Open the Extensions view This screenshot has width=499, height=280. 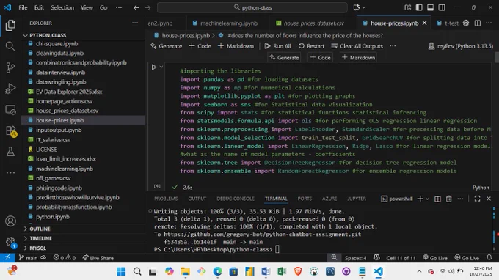click(10, 130)
